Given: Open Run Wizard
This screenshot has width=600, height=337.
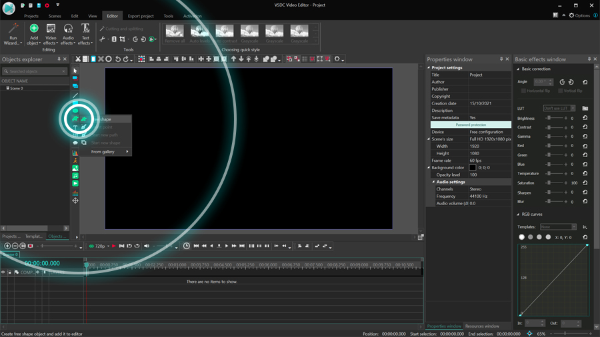Looking at the screenshot, I should click(13, 35).
